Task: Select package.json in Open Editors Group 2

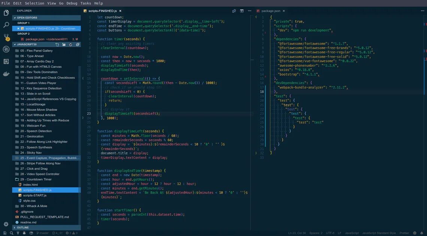Action: coord(46,39)
